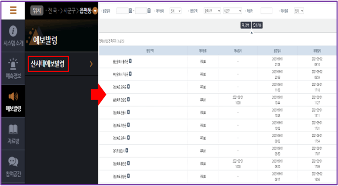Open the hamburger menu icon
338x186 pixels.
pos(13,10)
